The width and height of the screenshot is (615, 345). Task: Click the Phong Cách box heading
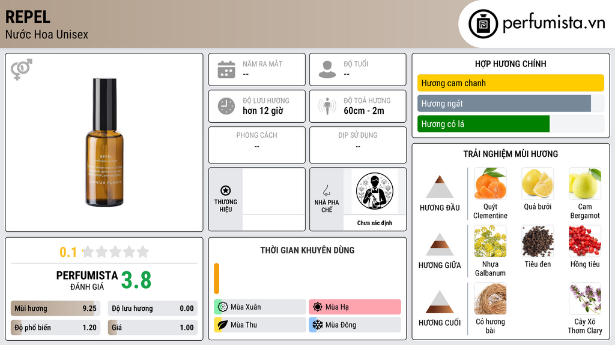click(x=256, y=135)
